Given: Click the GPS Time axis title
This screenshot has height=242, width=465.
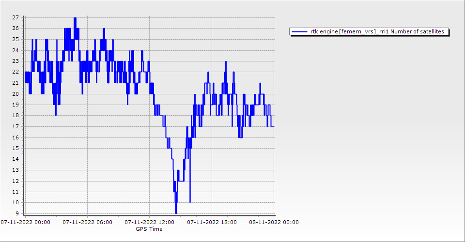Looking at the screenshot, I should point(149,229).
